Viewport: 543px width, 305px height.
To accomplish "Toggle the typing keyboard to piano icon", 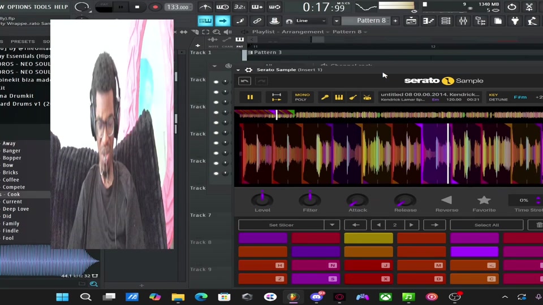I will pyautogui.click(x=205, y=21).
